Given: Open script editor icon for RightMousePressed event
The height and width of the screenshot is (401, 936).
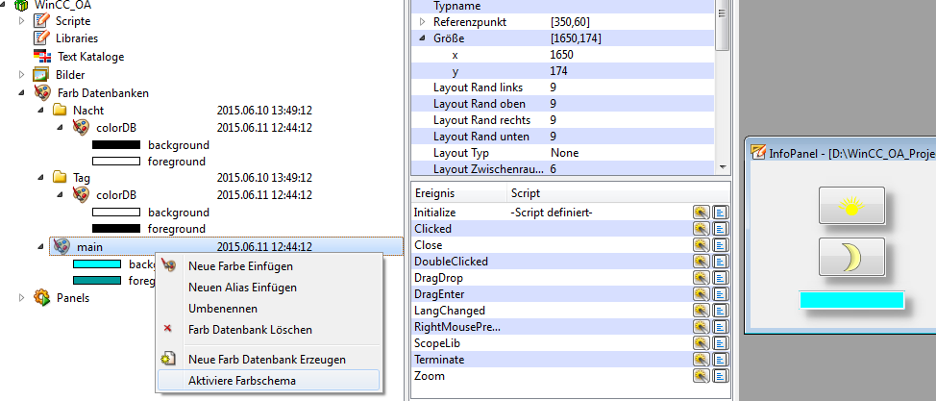Looking at the screenshot, I should [x=721, y=327].
